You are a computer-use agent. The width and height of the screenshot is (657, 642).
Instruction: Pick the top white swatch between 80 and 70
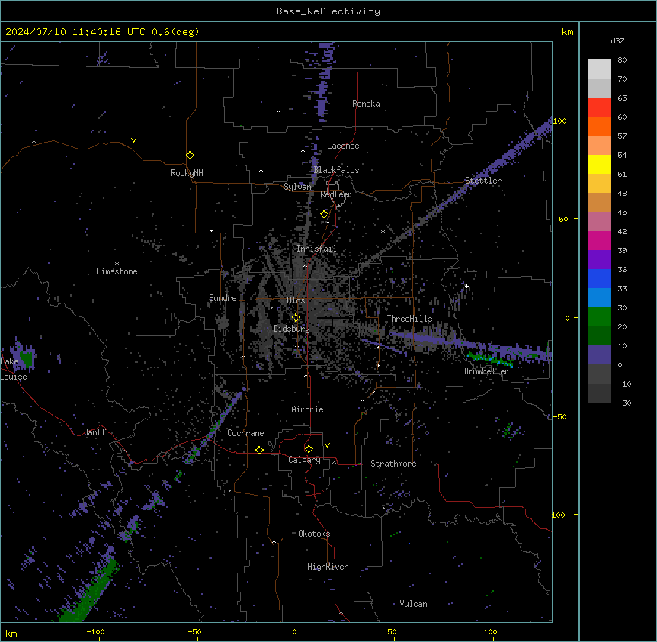point(599,69)
